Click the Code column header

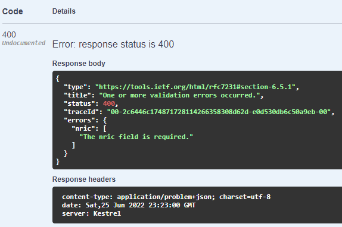[13, 11]
